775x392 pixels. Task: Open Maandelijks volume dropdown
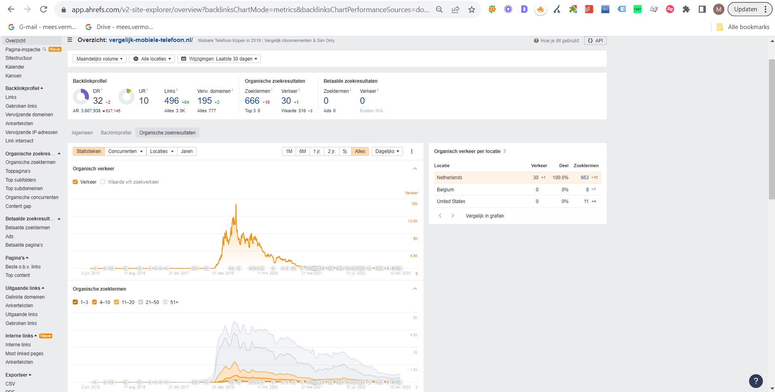(100, 59)
